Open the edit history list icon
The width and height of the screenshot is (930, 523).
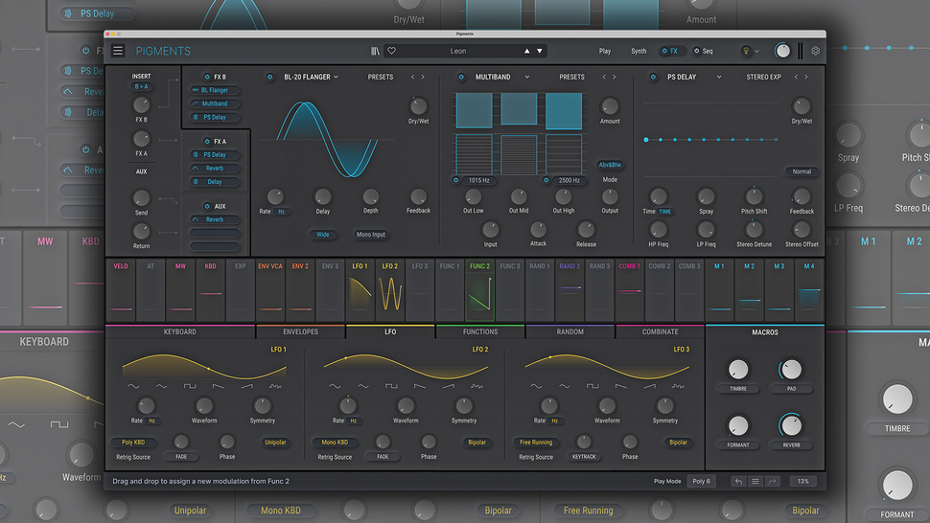pos(756,482)
